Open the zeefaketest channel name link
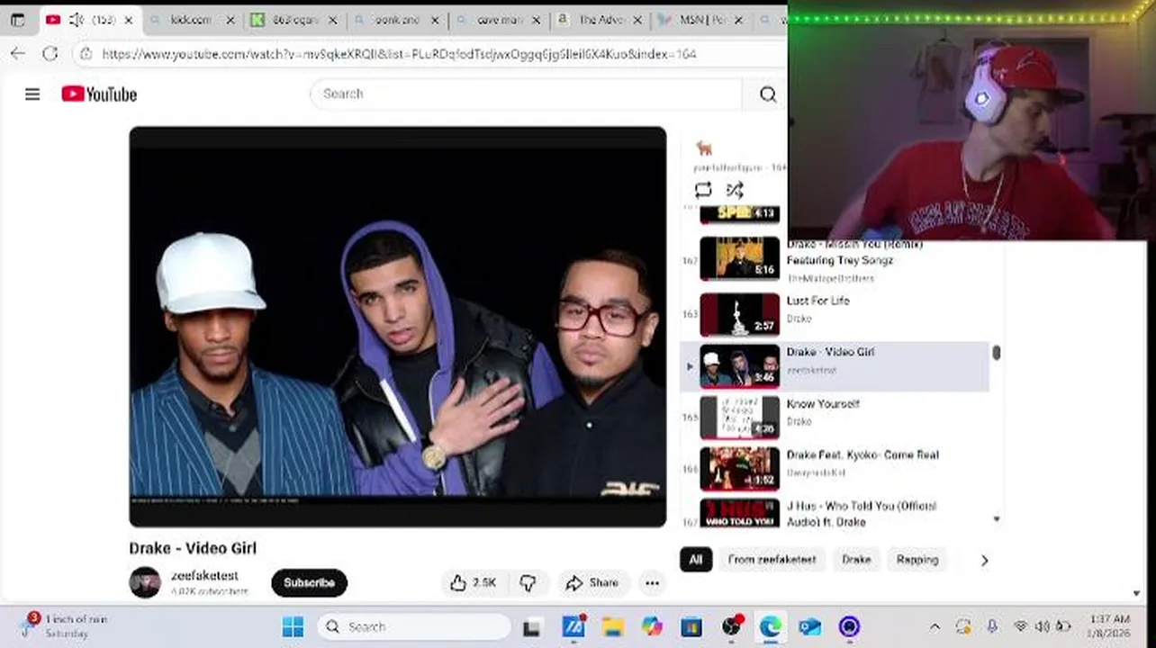The height and width of the screenshot is (648, 1156). [x=204, y=575]
